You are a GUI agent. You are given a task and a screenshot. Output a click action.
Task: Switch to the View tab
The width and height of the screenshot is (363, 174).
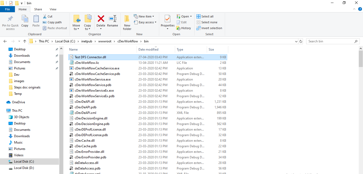(x=53, y=9)
